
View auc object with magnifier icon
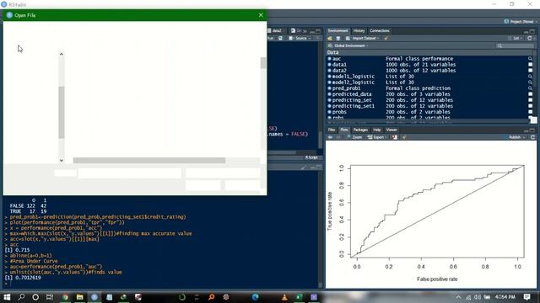click(531, 59)
